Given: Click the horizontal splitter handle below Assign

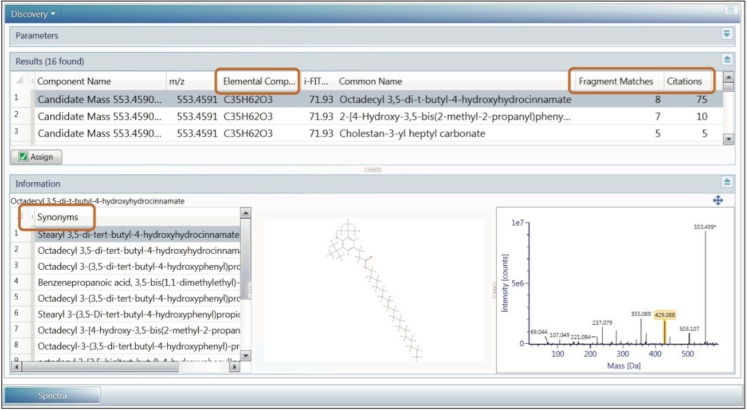Looking at the screenshot, I should pos(372,169).
